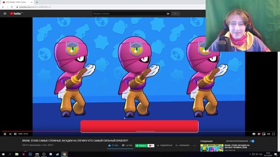The width and height of the screenshot is (280, 157).
Task: Open the three-dot more actions menu
Action: pos(194,145)
